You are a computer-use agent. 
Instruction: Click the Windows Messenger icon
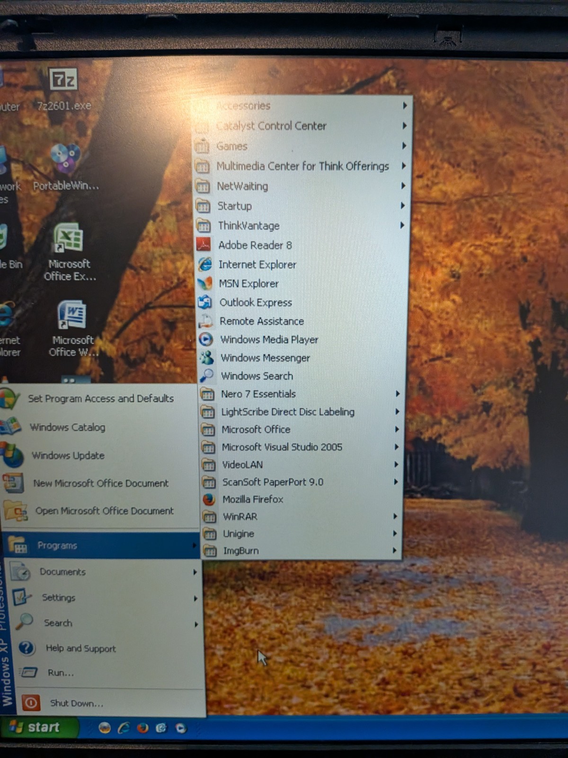[x=206, y=357]
